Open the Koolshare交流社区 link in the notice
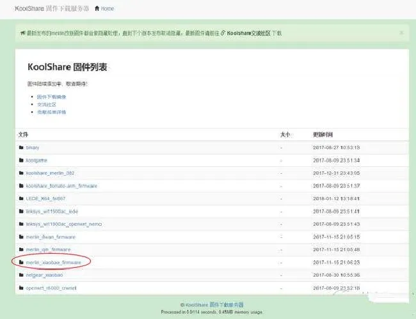This screenshot has height=319, width=416. (x=248, y=33)
